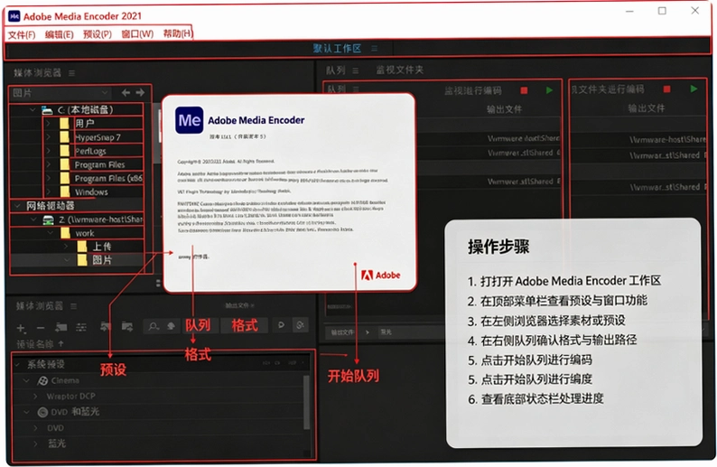717x467 pixels.
Task: Open the 窗口(W) menu
Action: tap(137, 34)
